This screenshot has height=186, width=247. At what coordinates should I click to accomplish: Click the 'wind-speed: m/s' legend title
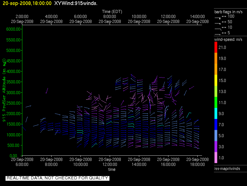228,39
